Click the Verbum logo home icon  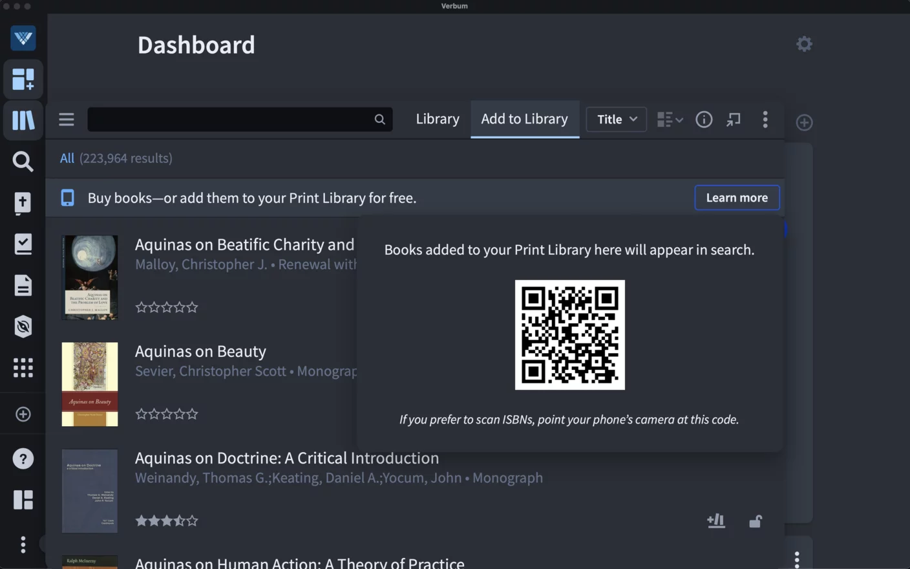pyautogui.click(x=23, y=38)
